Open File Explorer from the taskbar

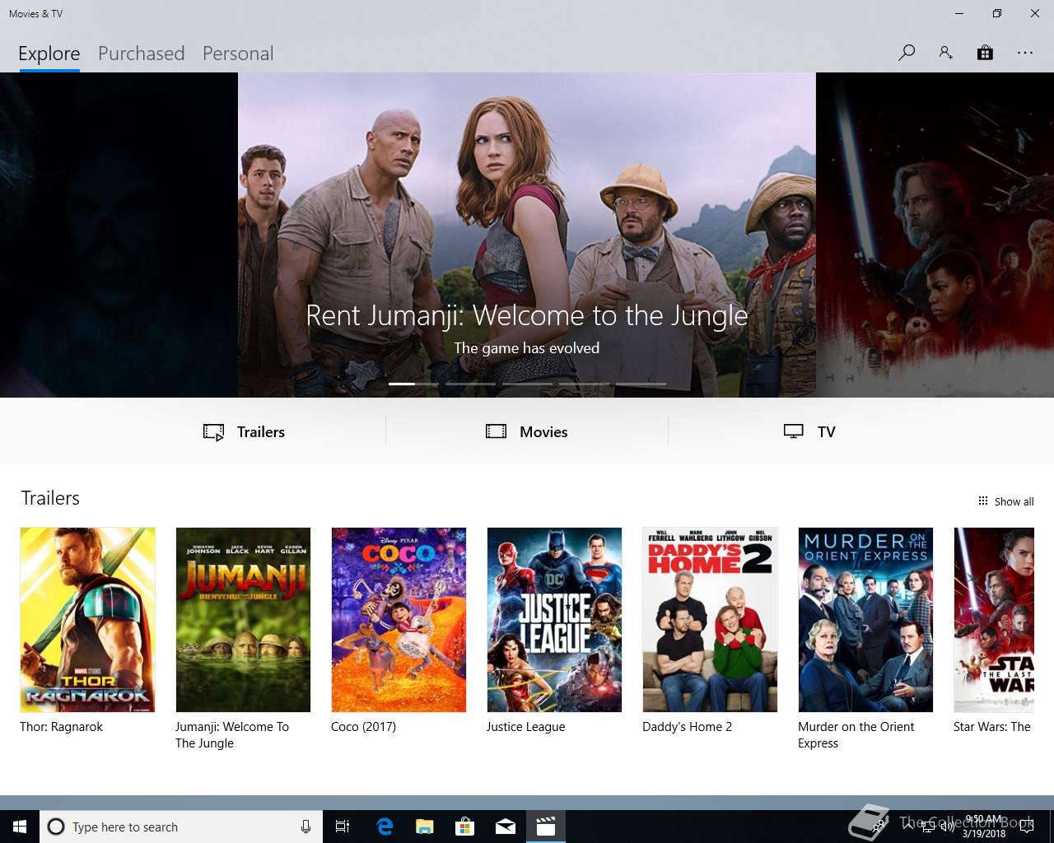(x=424, y=827)
